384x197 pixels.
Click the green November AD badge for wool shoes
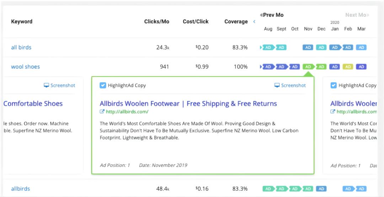(308, 67)
